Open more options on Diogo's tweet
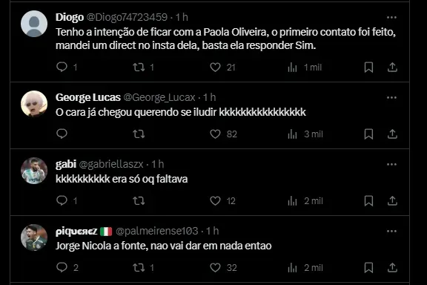The image size is (427, 285). pyautogui.click(x=391, y=18)
